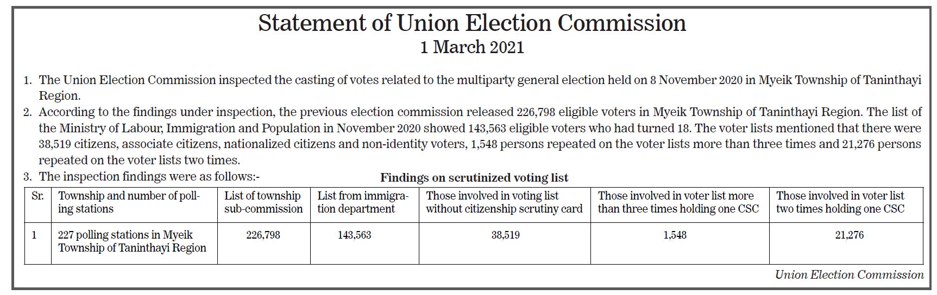Select the 143,563 table cell
Viewport: 937px width, 295px height.
(x=354, y=235)
